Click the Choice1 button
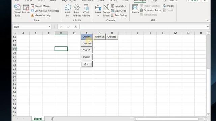The image size is (216, 121). (86, 37)
